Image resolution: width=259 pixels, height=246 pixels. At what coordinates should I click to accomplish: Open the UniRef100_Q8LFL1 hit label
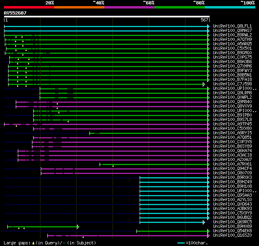(233, 26)
